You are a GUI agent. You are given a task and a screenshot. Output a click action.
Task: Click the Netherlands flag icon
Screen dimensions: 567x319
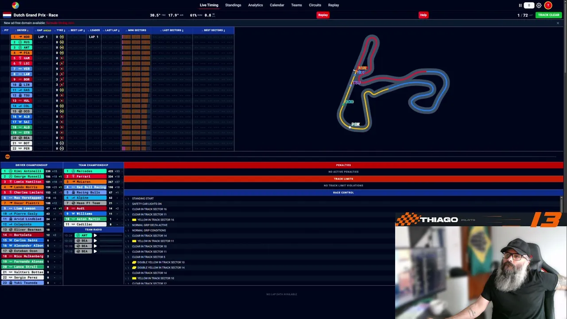pos(7,15)
